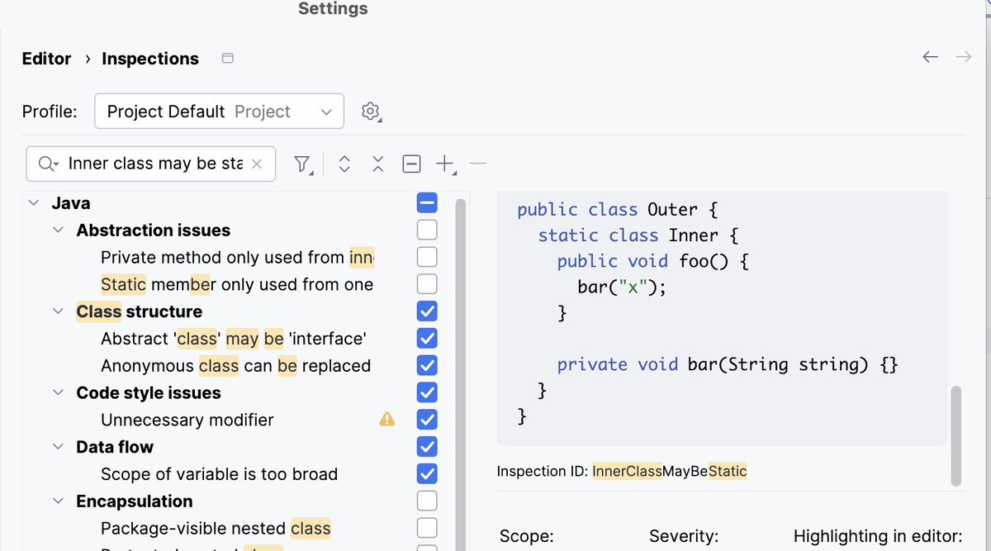Click the description pane scrollbar thumb
The width and height of the screenshot is (991, 551).
pyautogui.click(x=956, y=435)
